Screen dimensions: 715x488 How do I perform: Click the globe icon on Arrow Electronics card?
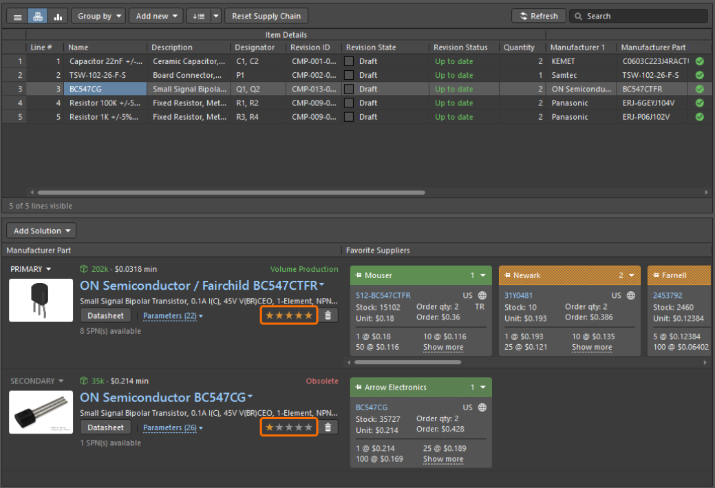coord(482,407)
